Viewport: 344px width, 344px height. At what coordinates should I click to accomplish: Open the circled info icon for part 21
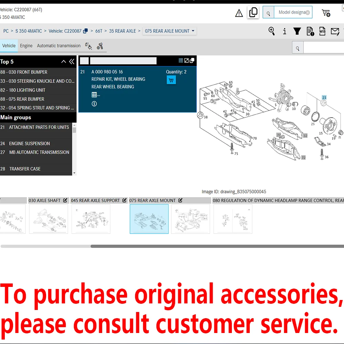tap(94, 104)
